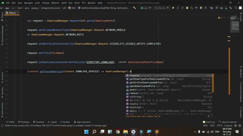
Task: Open the No Devices selector dropdown
Action: 162,8
